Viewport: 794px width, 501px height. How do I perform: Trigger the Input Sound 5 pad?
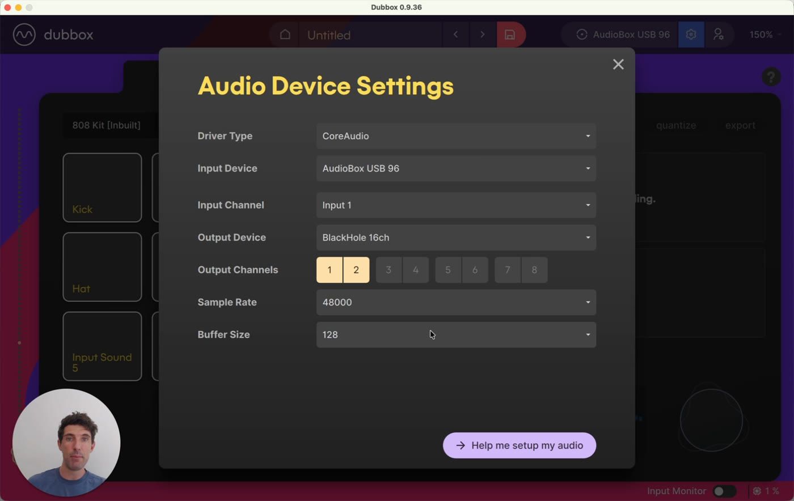(102, 346)
